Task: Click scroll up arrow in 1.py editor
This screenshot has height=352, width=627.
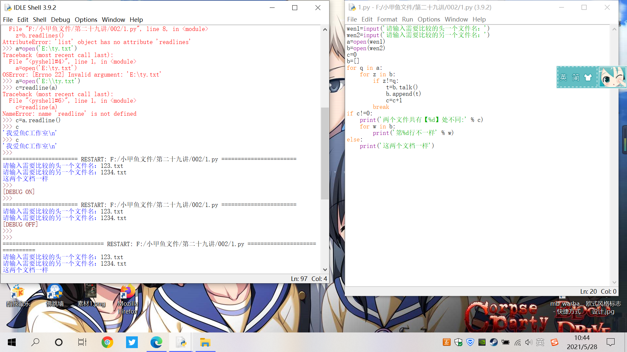Action: pyautogui.click(x=614, y=29)
